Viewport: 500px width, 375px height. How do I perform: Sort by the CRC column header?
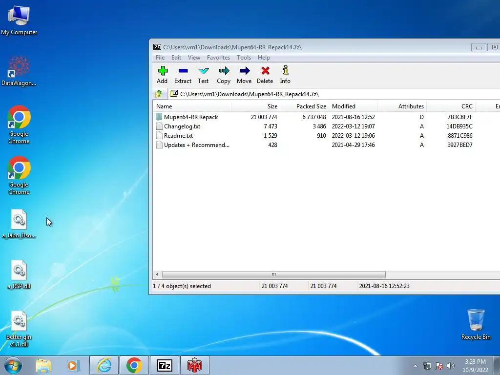[x=451, y=106]
